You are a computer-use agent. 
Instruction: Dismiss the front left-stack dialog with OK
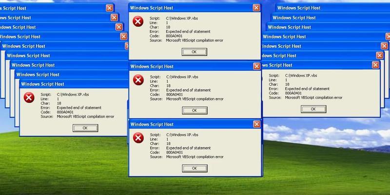[x=85, y=128]
